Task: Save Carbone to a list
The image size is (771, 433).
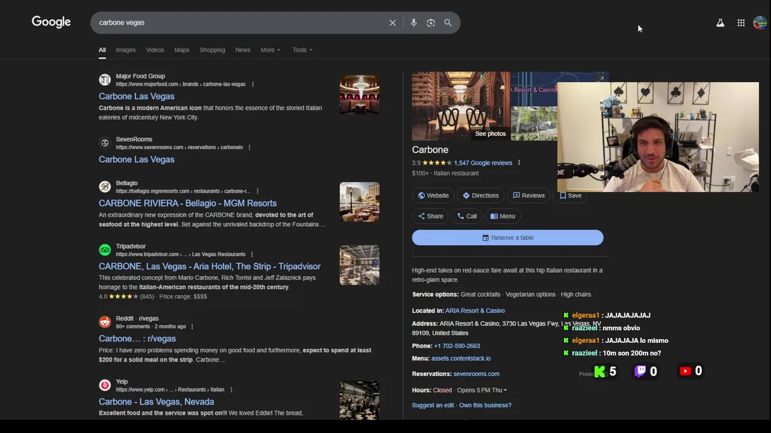Action: point(570,195)
